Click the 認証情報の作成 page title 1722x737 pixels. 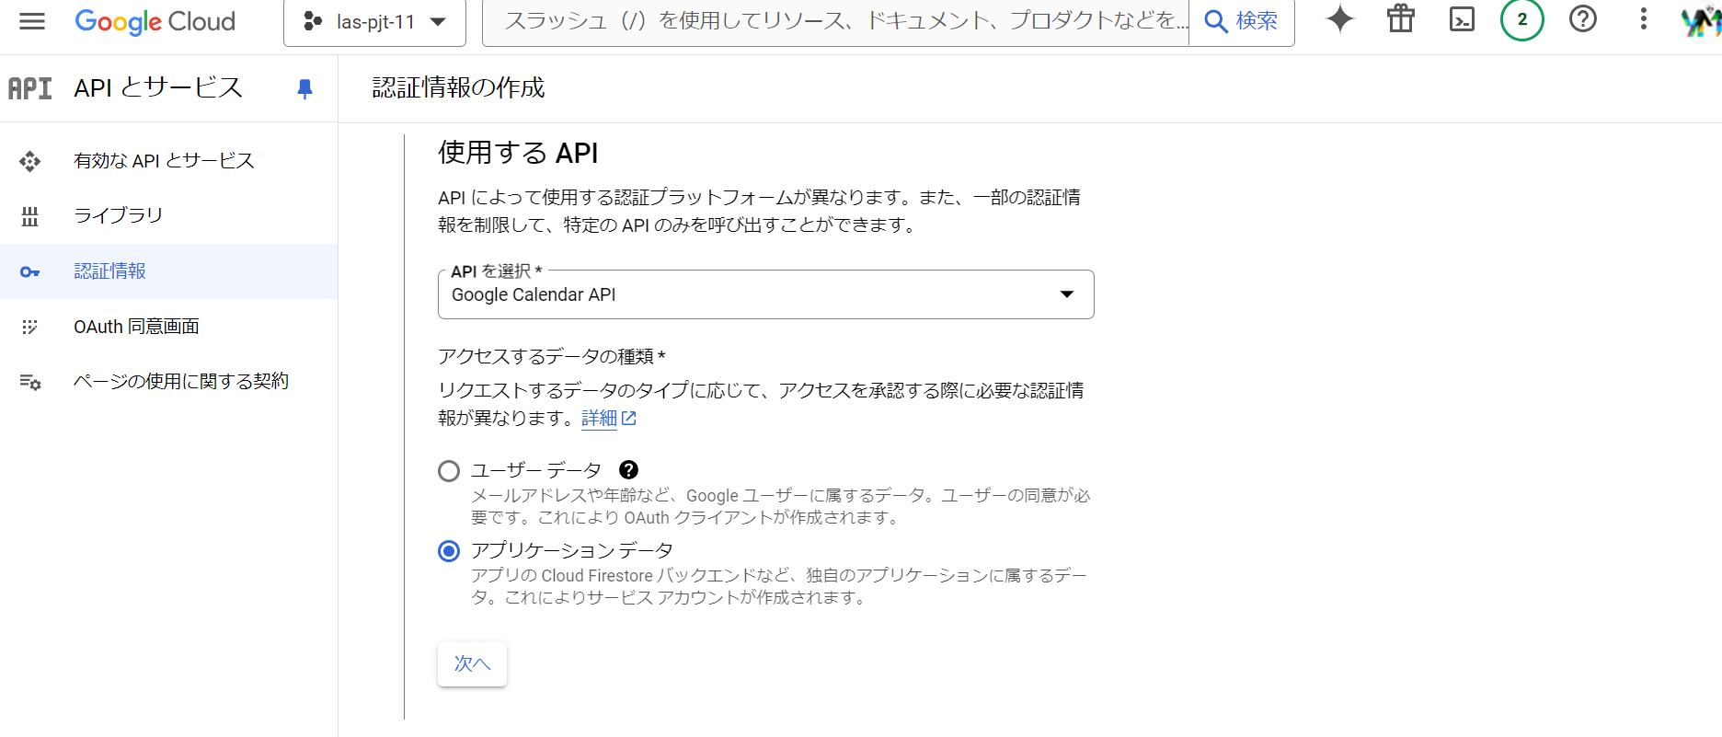click(x=458, y=87)
